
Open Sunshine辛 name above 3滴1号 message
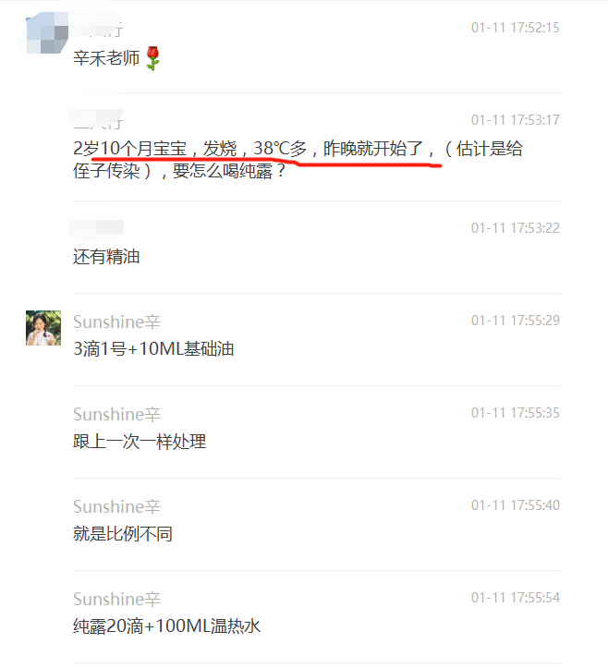point(116,322)
